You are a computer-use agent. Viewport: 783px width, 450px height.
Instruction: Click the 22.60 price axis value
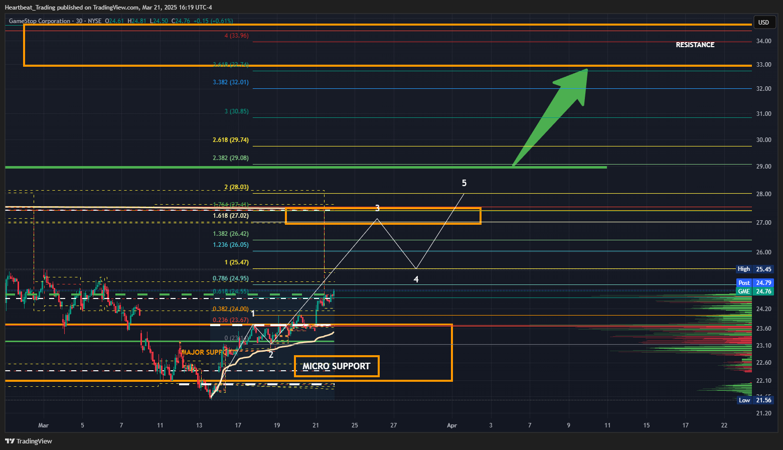[x=763, y=363]
